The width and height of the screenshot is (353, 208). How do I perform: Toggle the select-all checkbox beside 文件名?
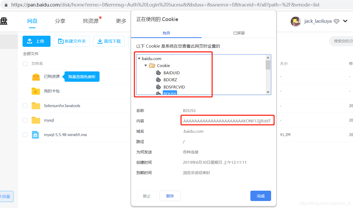point(25,64)
